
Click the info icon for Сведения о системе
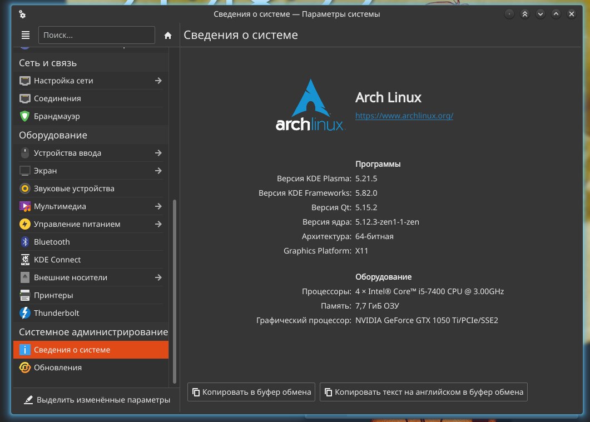tap(25, 350)
